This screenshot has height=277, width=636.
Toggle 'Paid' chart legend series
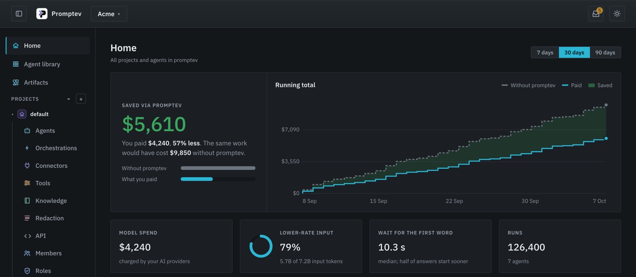(x=572, y=85)
